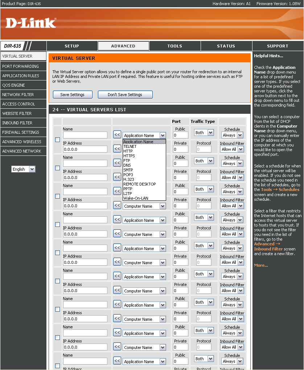The image size is (304, 370).
Task: Choose DNS from the application list
Action: 144,165
